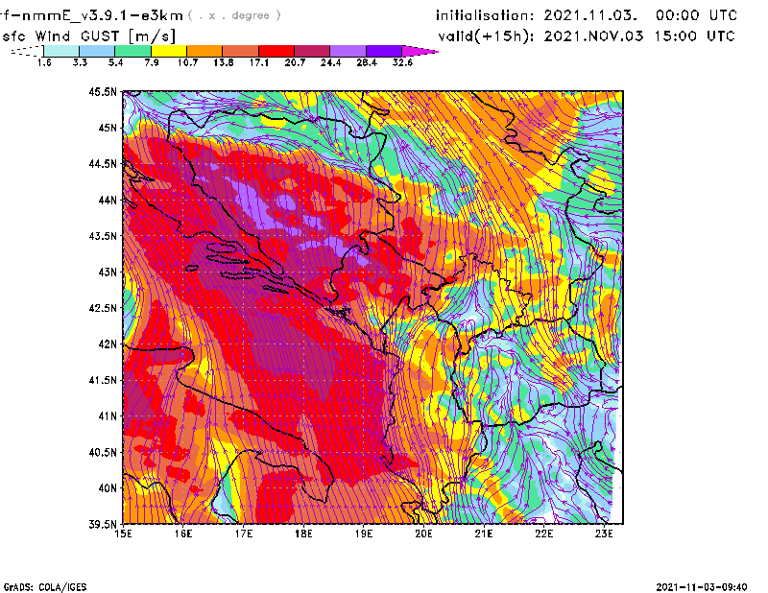Image resolution: width=768 pixels, height=593 pixels.
Task: Select the violet 28.4–32.6 legend swatch
Action: (x=384, y=51)
